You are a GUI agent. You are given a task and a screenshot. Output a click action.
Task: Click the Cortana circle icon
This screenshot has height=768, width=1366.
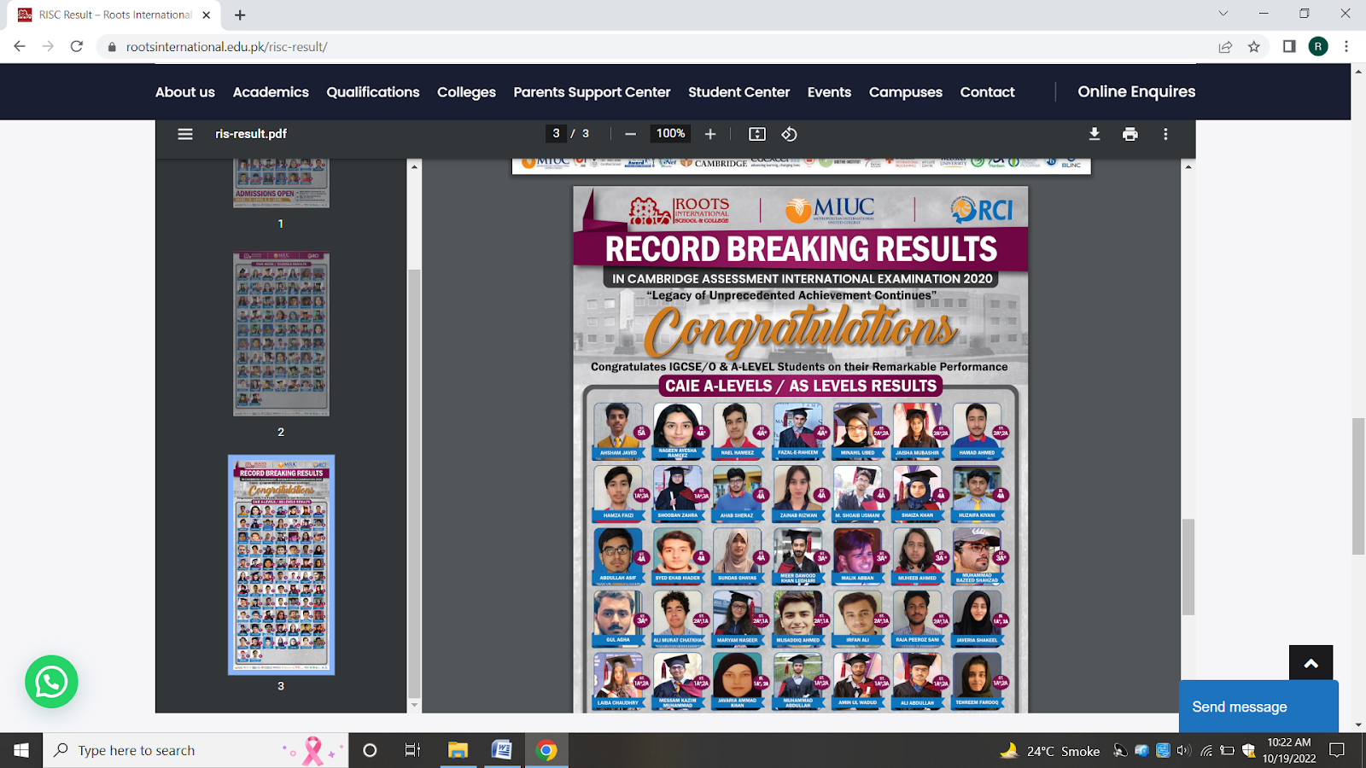click(x=370, y=751)
